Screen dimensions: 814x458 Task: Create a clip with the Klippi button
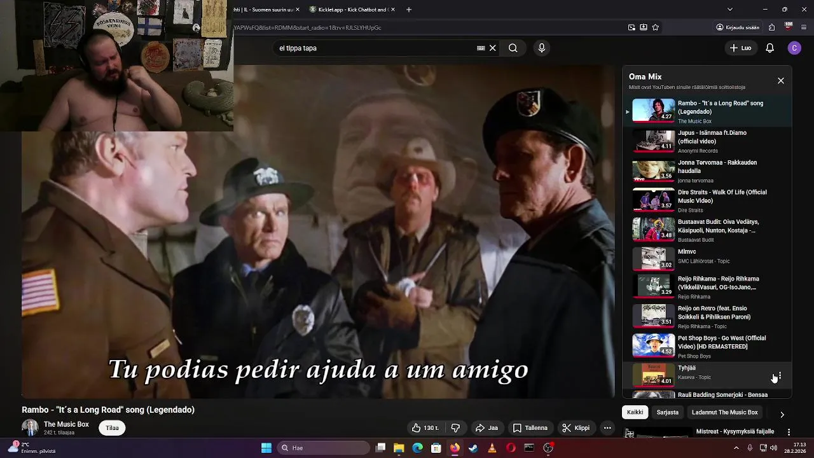pyautogui.click(x=576, y=428)
